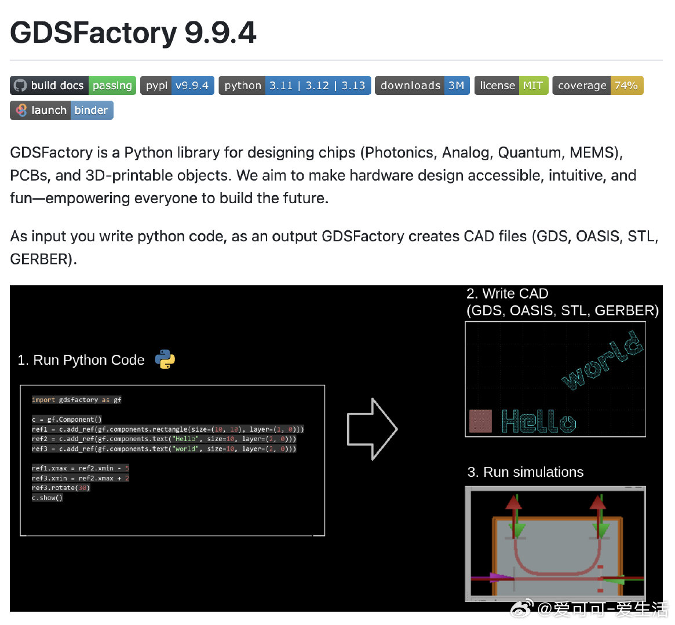Screen dimensions: 675x625
Task: Click the '3. Run simulations' label
Action: [525, 472]
